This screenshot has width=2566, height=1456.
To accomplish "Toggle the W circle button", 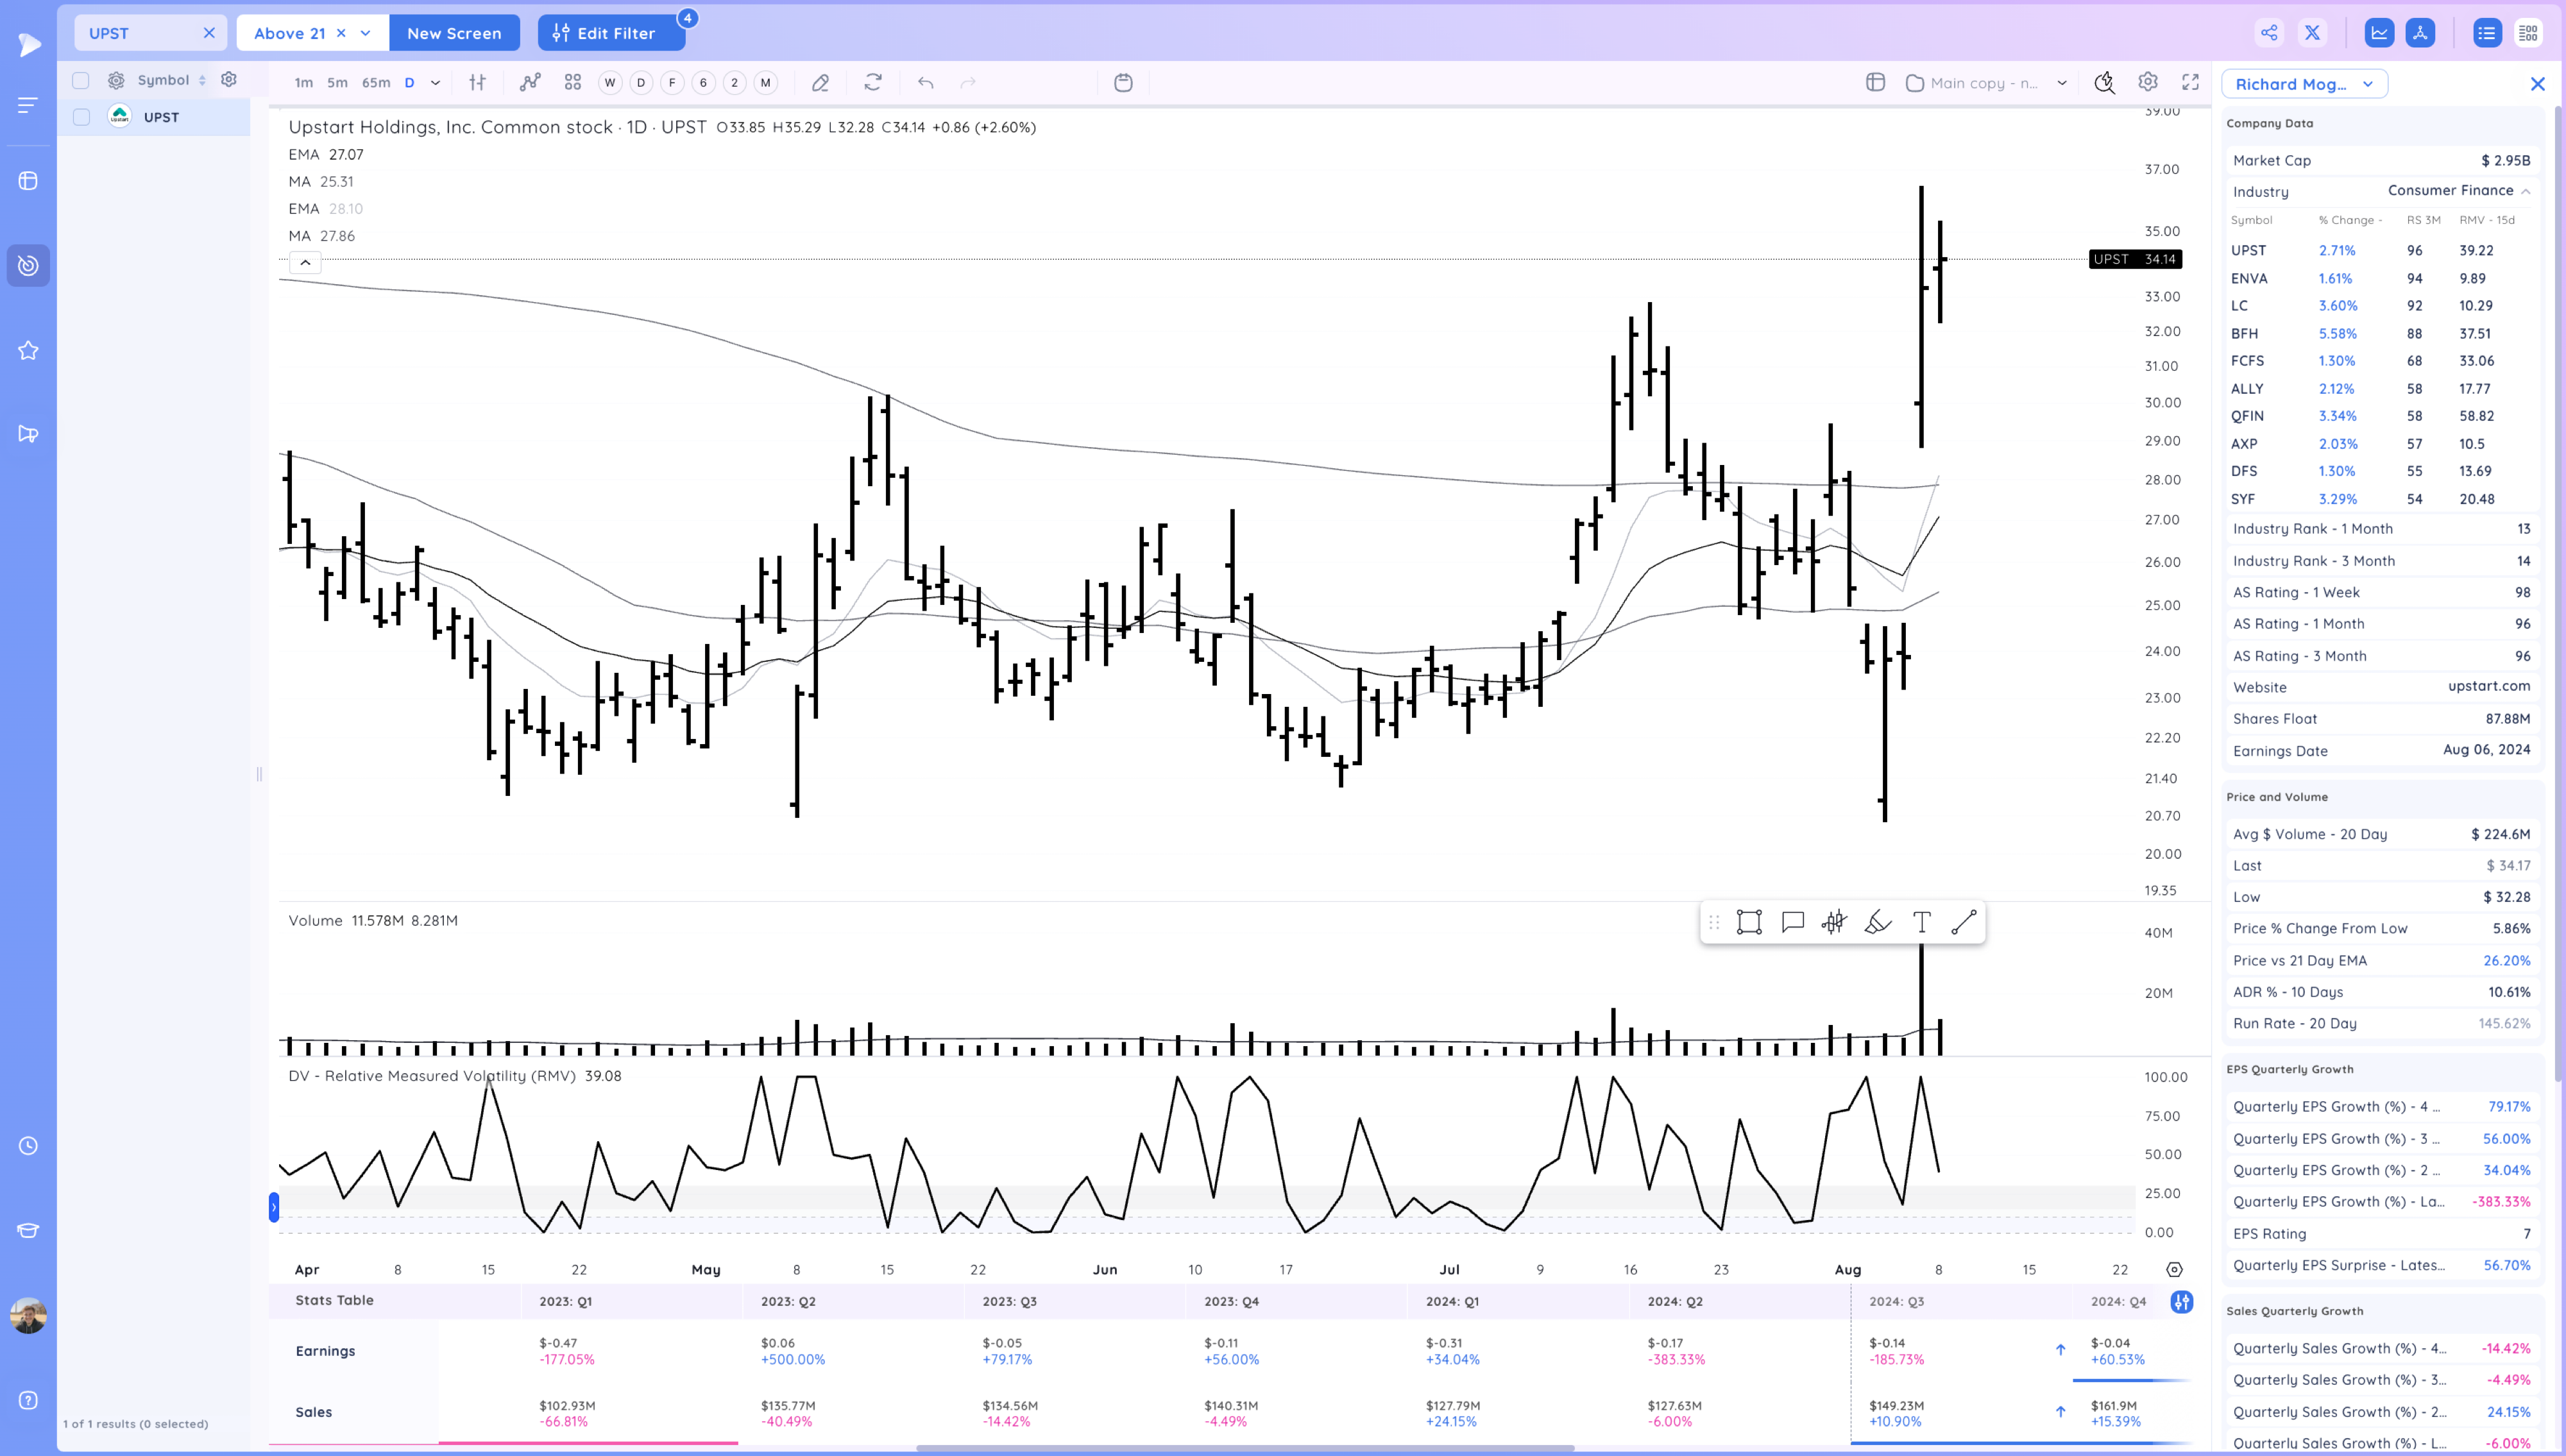I will (x=610, y=83).
